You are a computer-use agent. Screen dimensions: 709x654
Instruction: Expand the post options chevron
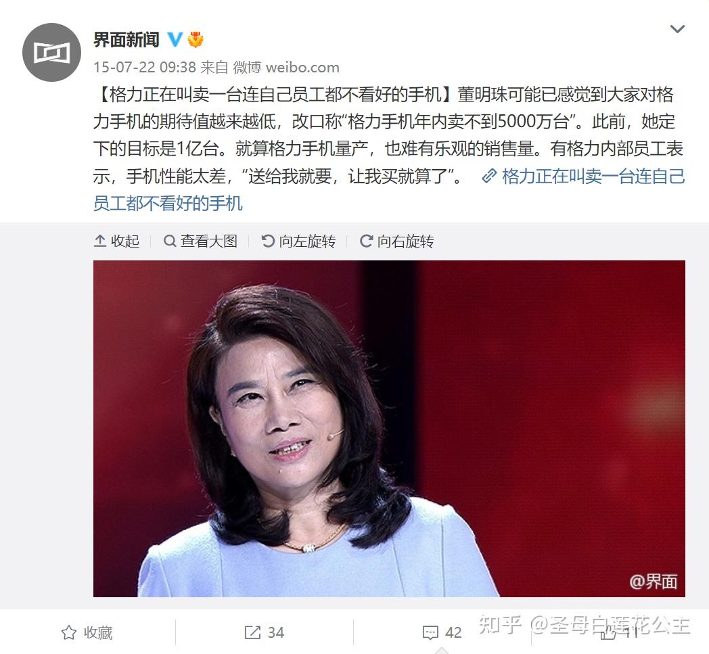(x=677, y=29)
